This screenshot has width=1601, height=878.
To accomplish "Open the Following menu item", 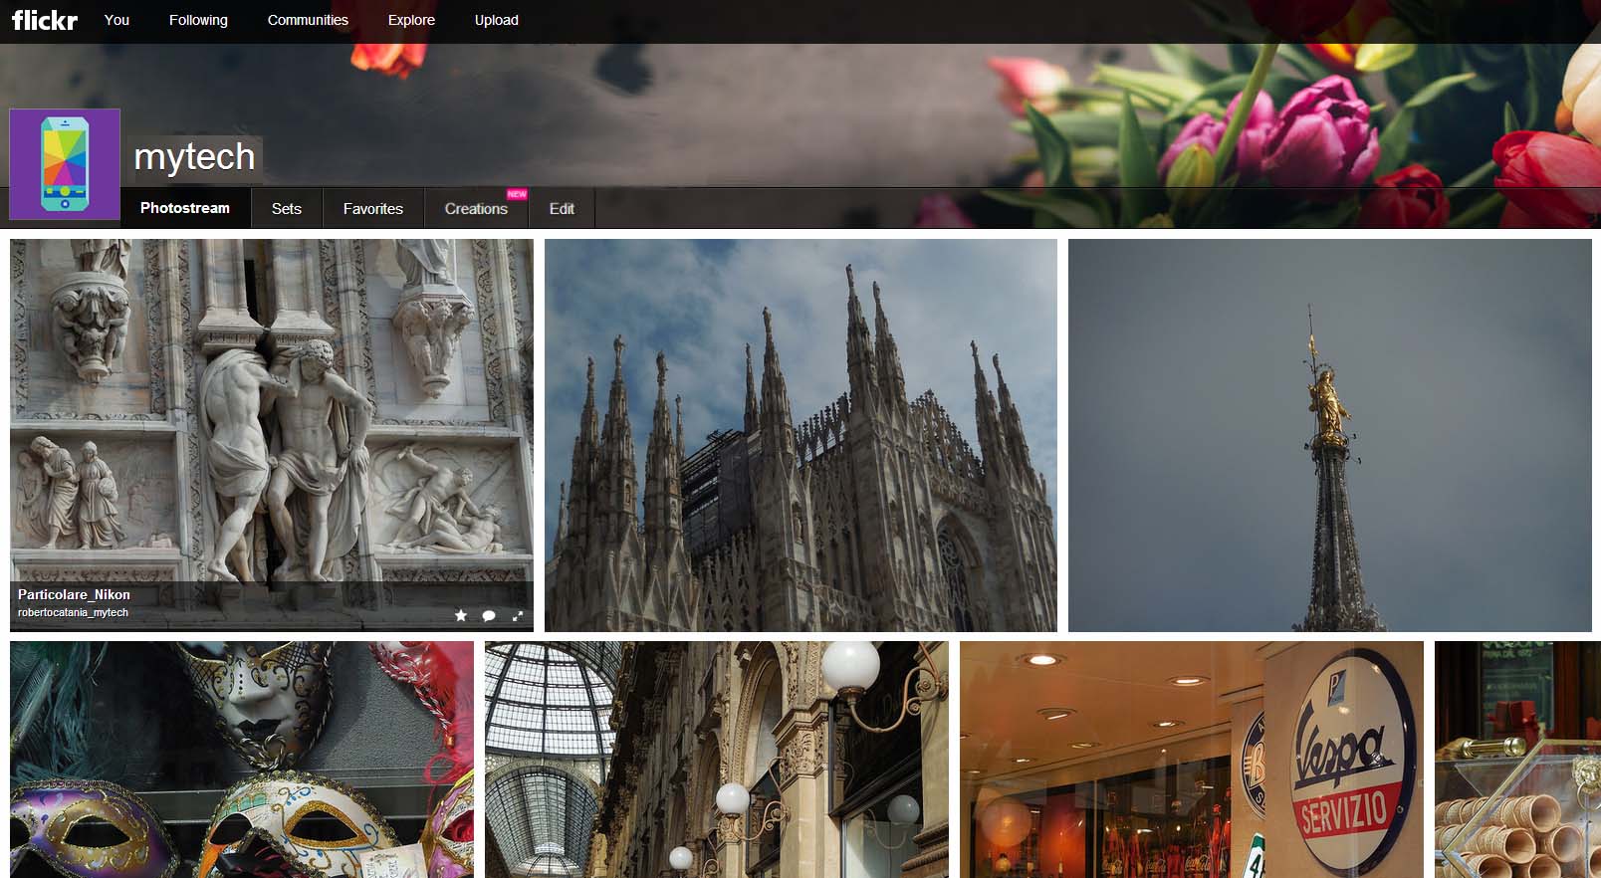I will point(198,20).
